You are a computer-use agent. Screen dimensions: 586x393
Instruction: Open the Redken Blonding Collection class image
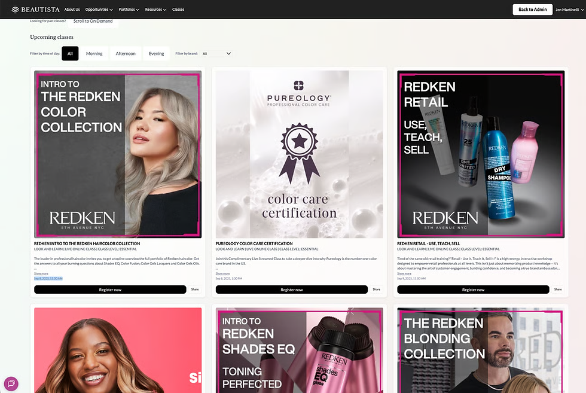pyautogui.click(x=481, y=351)
